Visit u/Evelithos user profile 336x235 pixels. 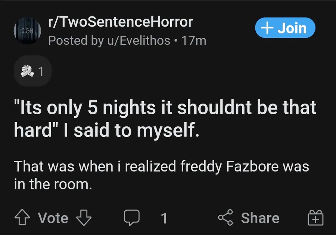138,40
